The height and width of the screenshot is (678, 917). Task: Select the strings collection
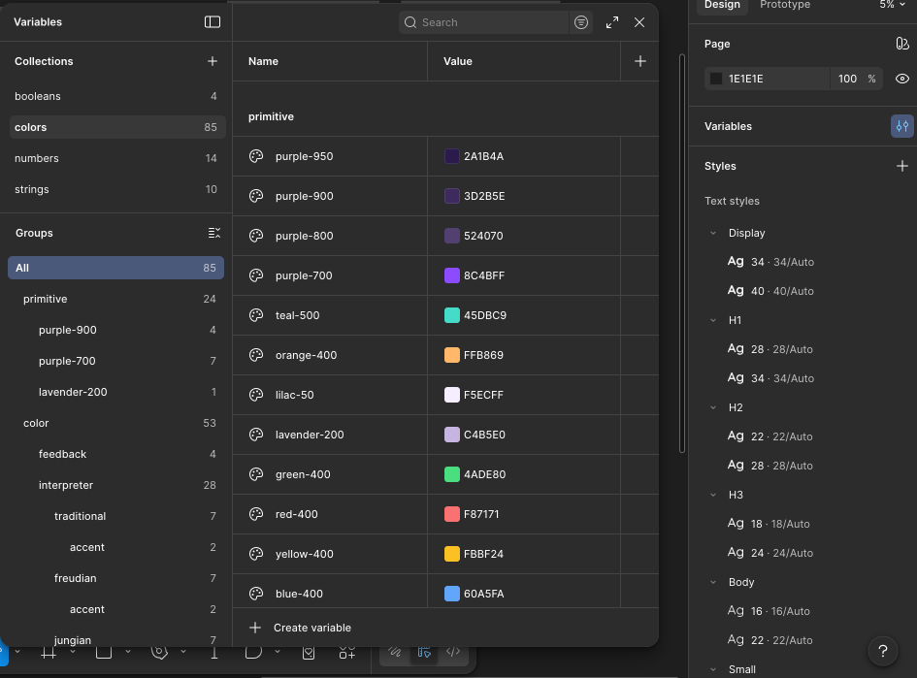(x=117, y=189)
